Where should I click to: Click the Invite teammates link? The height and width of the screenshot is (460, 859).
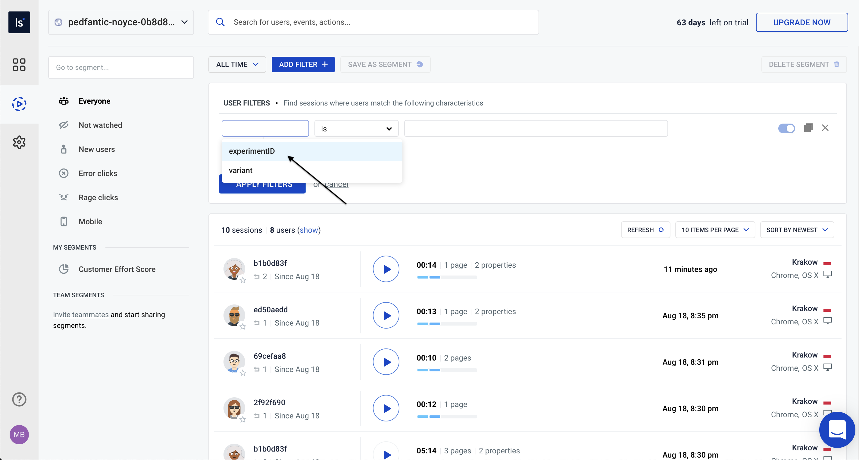[x=81, y=314]
